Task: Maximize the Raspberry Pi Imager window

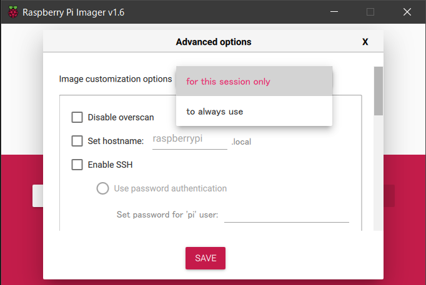Action: [370, 12]
